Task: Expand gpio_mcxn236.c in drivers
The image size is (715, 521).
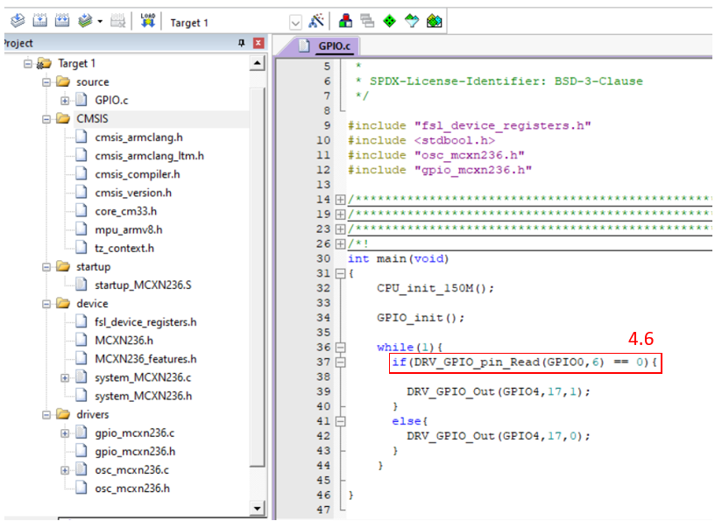Action: (x=65, y=433)
